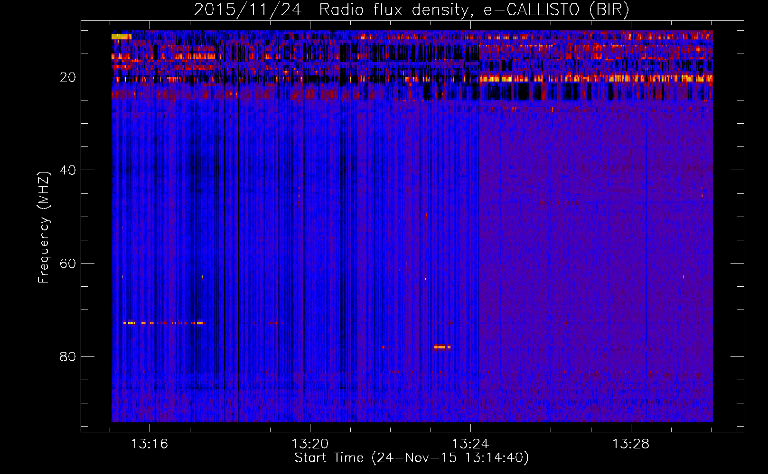This screenshot has width=768, height=474.
Task: Click the yellow patch at spectrogram's top-left corner
Action: [122, 36]
